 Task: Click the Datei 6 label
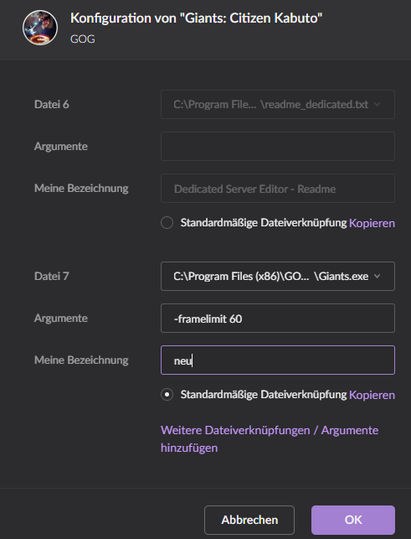coord(52,105)
